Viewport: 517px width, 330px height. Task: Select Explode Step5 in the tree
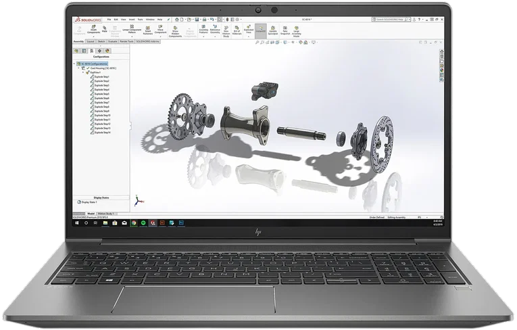pos(103,94)
